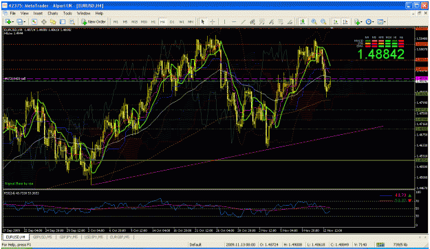The width and height of the screenshot is (430, 249).
Task: Select the Equidistant Channel tool
Action: (252, 21)
